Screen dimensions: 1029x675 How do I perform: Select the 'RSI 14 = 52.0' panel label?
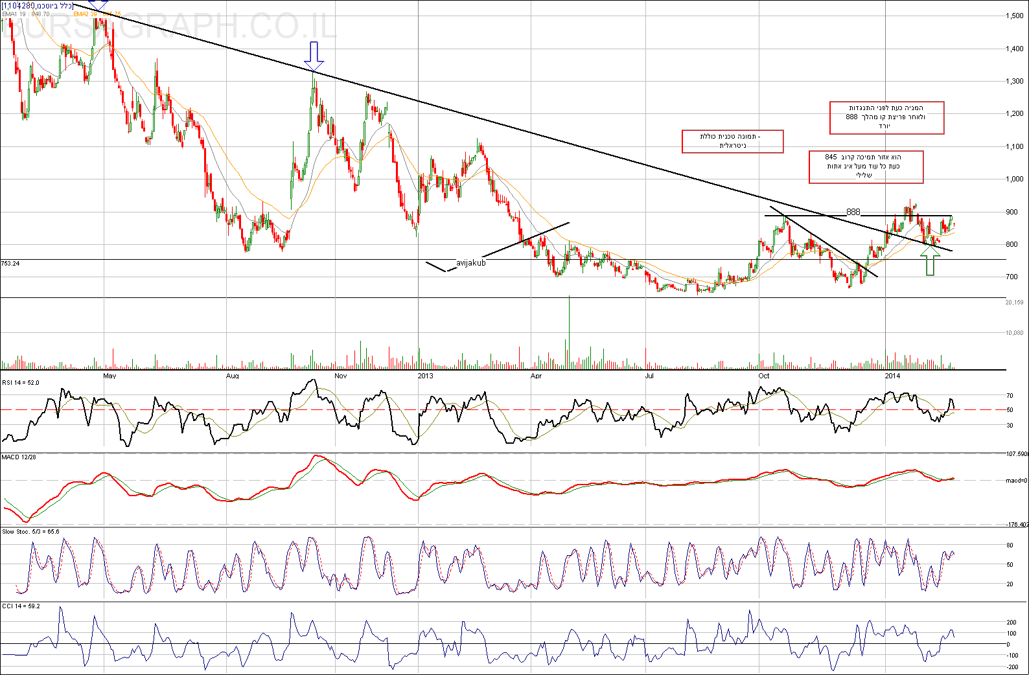point(21,383)
